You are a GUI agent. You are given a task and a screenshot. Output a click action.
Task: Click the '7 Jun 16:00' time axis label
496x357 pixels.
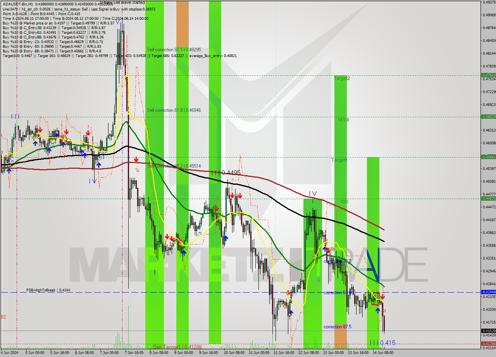tap(134, 353)
